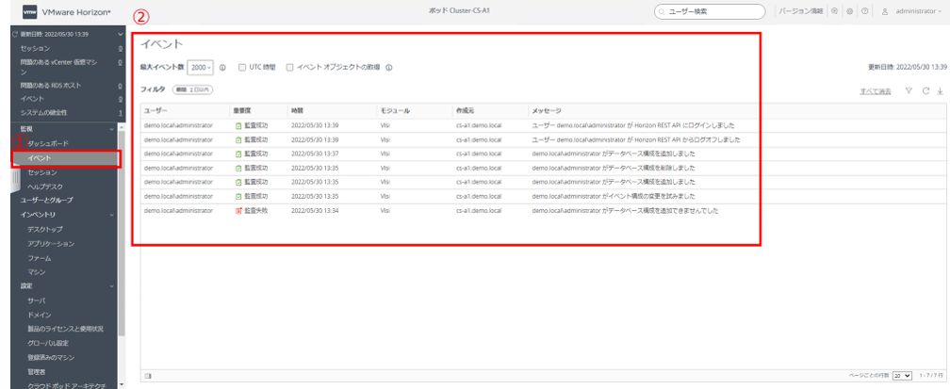The width and height of the screenshot is (950, 389).
Task: Click into the ユーザー検索 search field
Action: (712, 11)
